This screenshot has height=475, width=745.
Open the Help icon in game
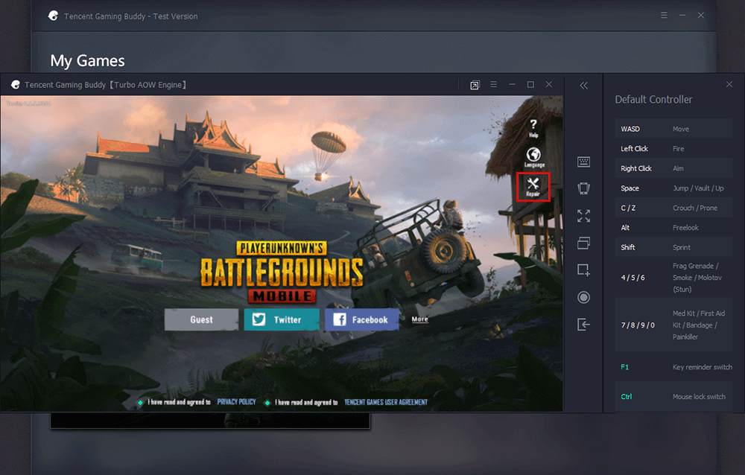click(x=533, y=128)
